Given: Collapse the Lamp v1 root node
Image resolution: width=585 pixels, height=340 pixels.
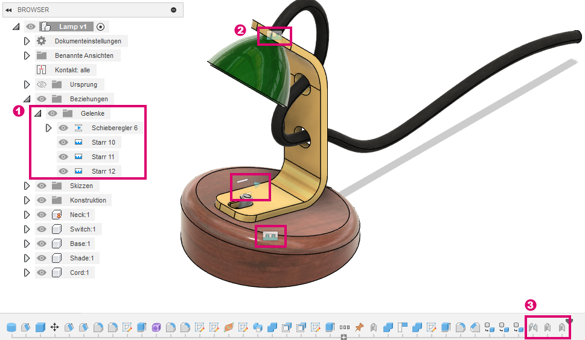Looking at the screenshot, I should [16, 27].
